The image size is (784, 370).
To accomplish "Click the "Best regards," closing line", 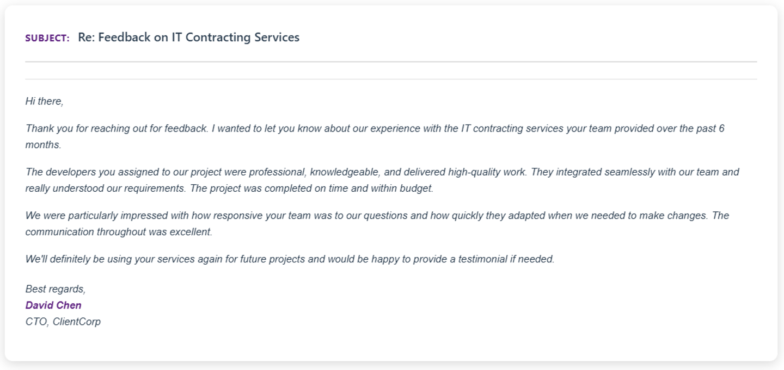I will (56, 289).
